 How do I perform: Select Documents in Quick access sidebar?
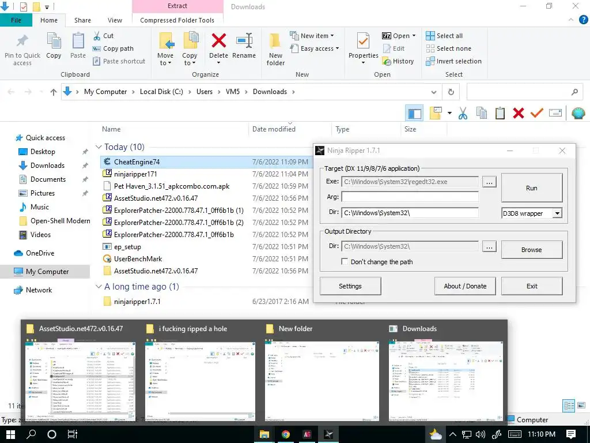click(x=48, y=179)
